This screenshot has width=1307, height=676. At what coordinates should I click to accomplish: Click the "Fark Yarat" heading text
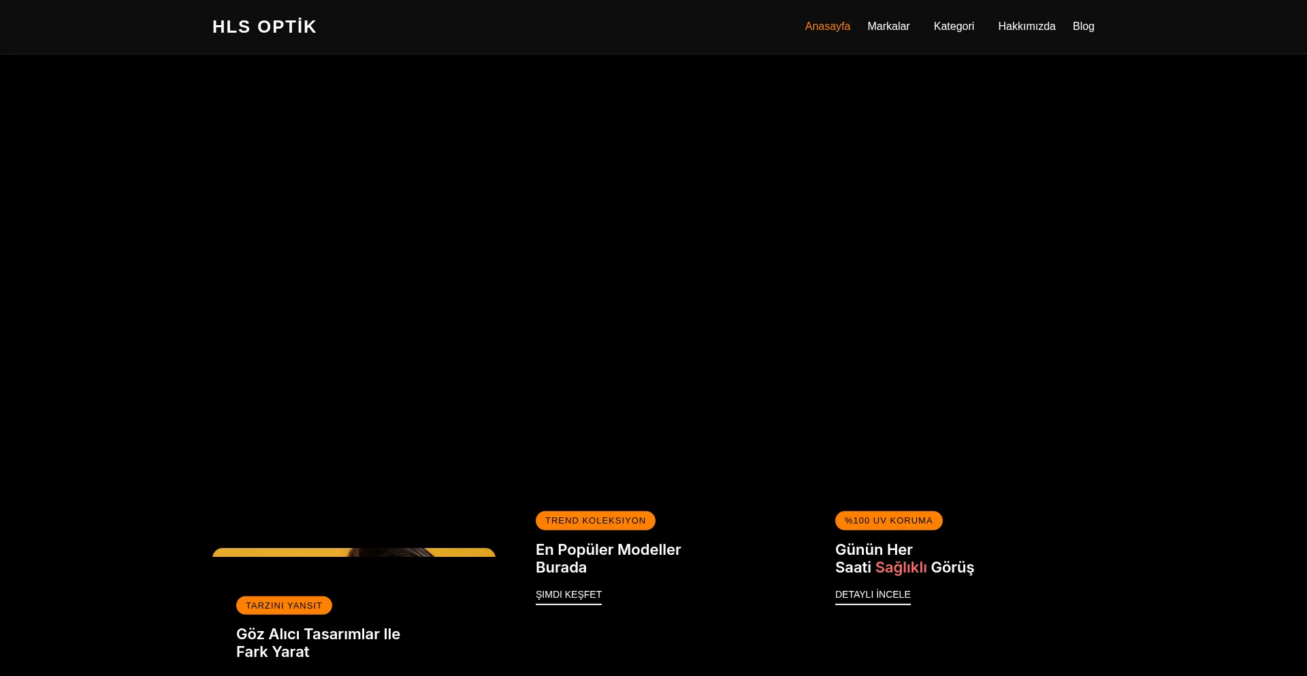272,652
